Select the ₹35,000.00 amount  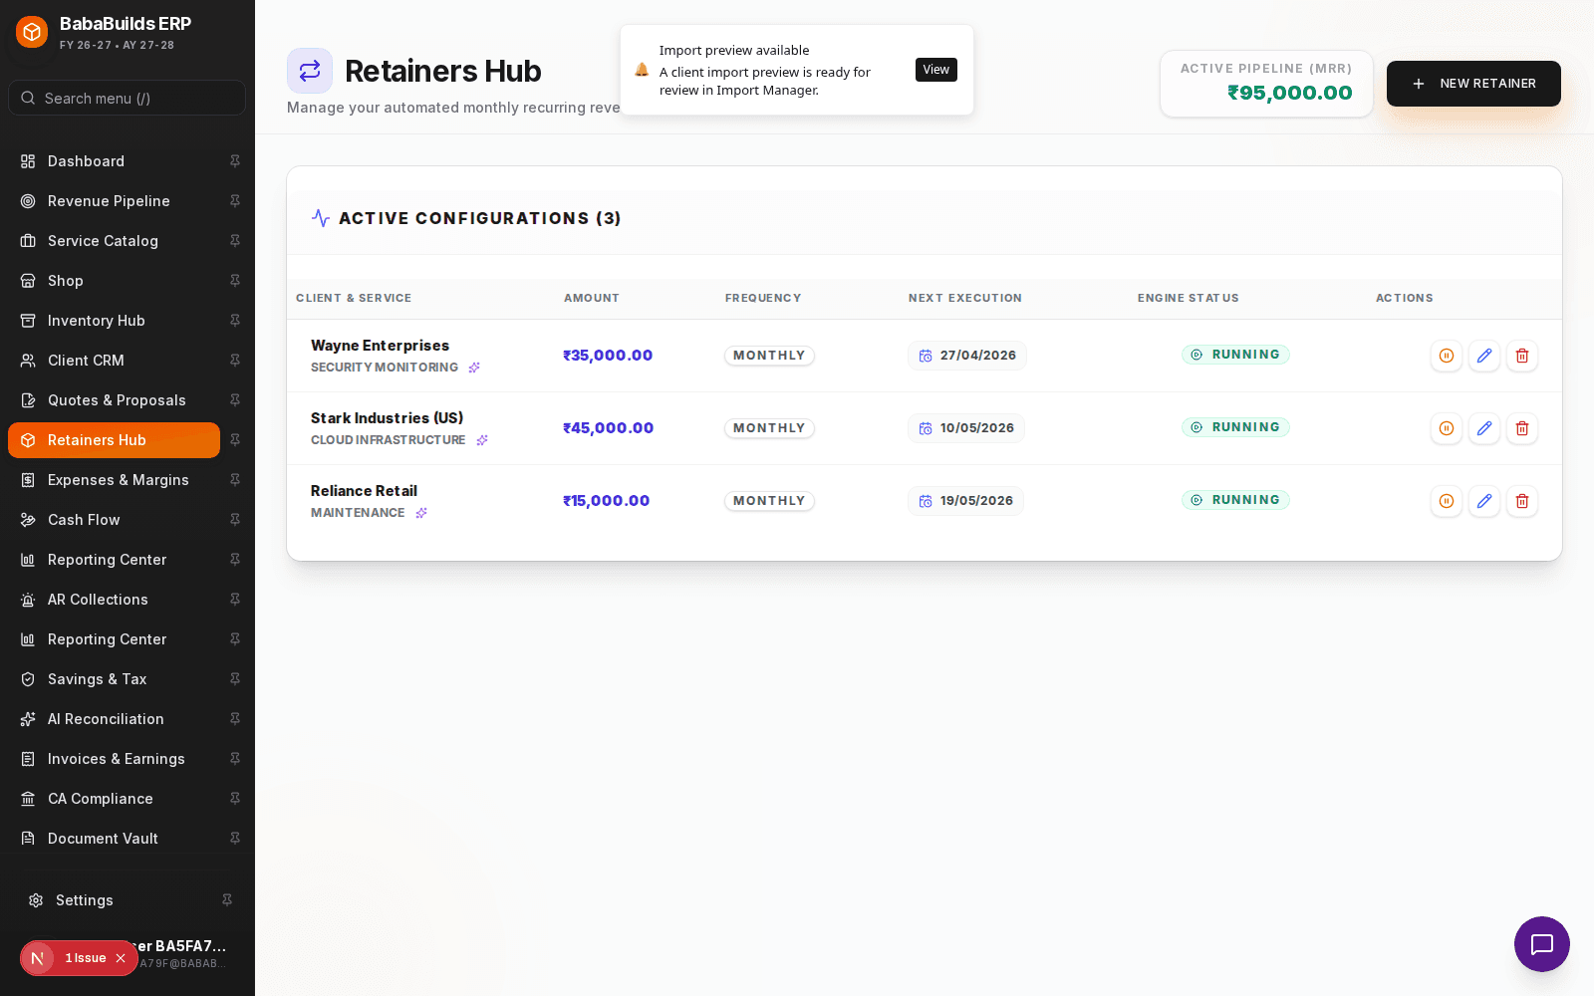pyautogui.click(x=608, y=356)
